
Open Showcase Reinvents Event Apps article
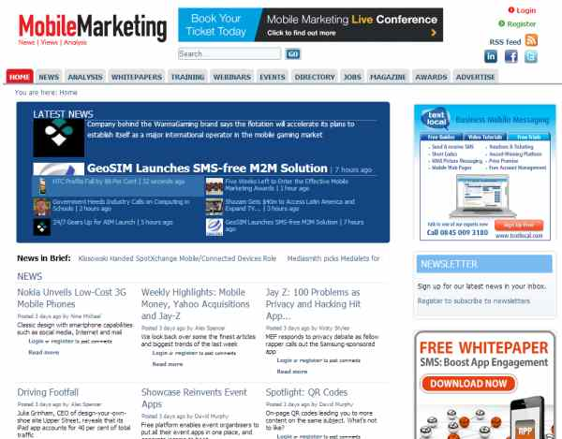(x=194, y=398)
